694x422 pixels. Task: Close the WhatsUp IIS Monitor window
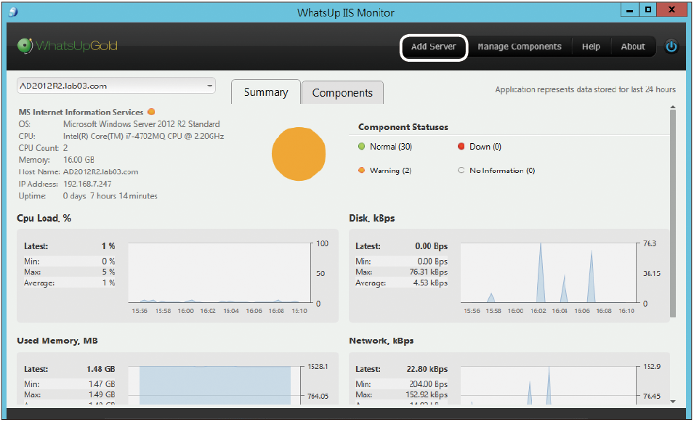click(672, 9)
